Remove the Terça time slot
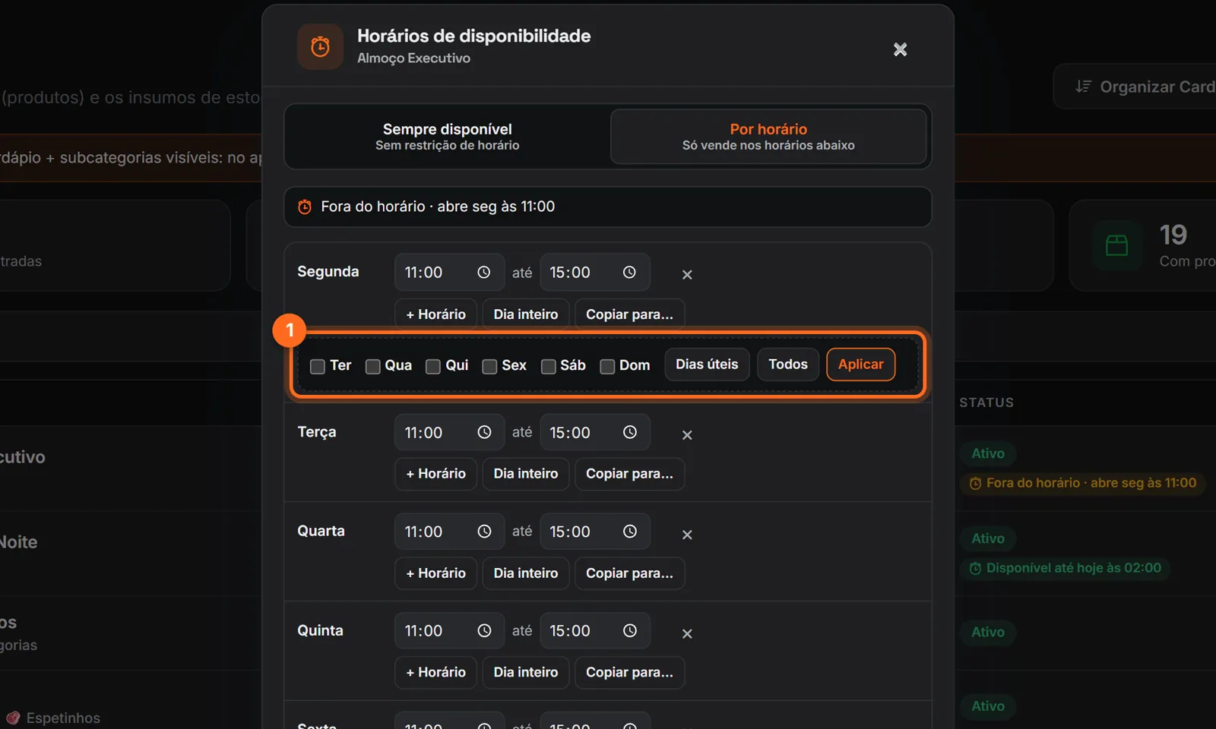The height and width of the screenshot is (729, 1216). [x=687, y=435]
